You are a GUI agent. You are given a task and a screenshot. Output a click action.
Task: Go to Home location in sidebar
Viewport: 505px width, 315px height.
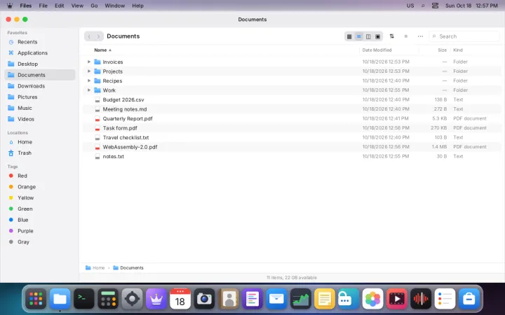[39, 141]
